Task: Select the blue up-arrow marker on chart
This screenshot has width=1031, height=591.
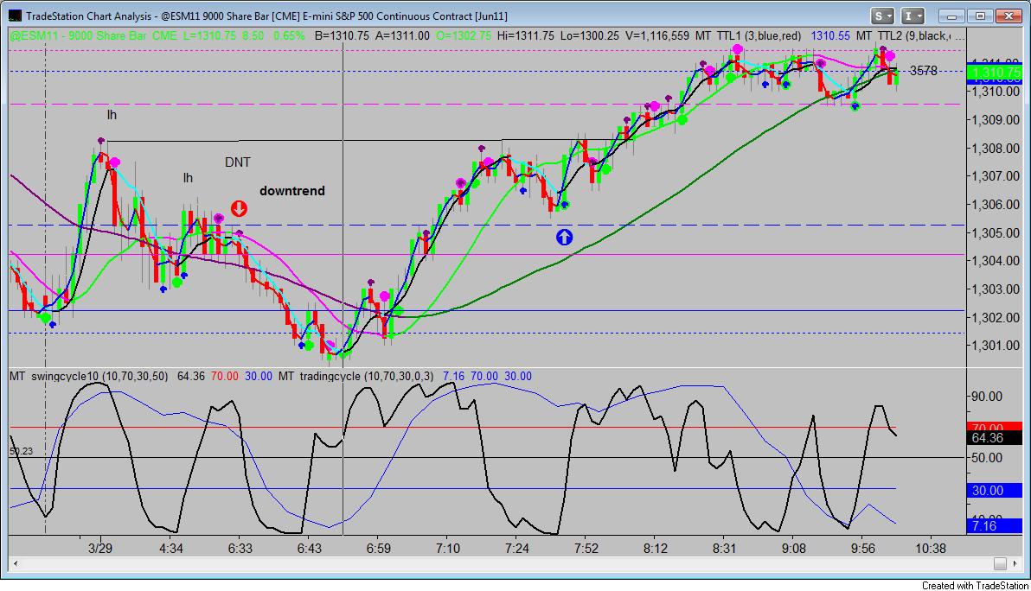Action: tap(564, 237)
